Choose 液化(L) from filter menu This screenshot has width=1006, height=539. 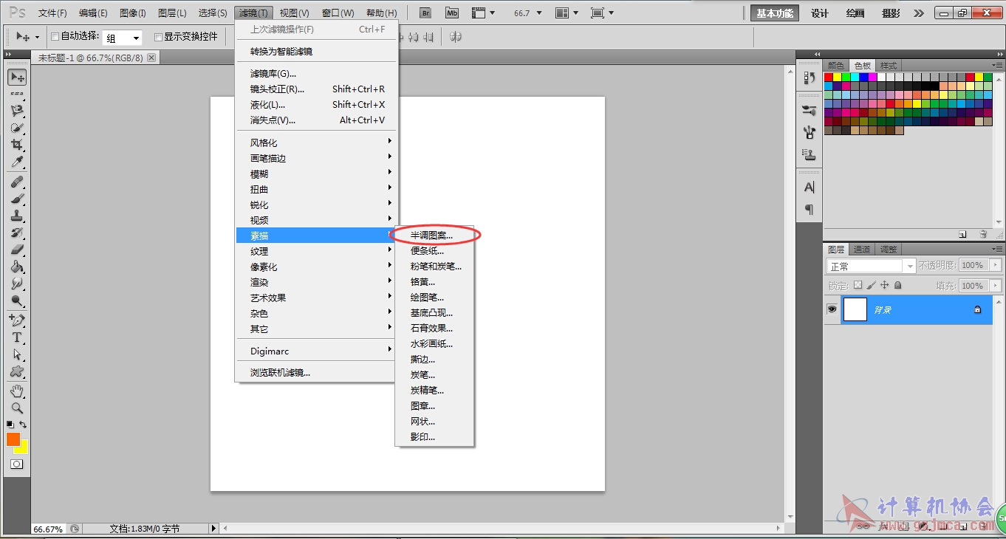316,104
